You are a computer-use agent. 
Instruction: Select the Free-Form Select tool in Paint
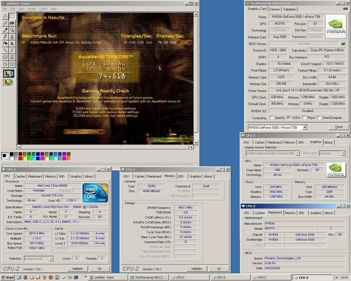tap(5, 16)
